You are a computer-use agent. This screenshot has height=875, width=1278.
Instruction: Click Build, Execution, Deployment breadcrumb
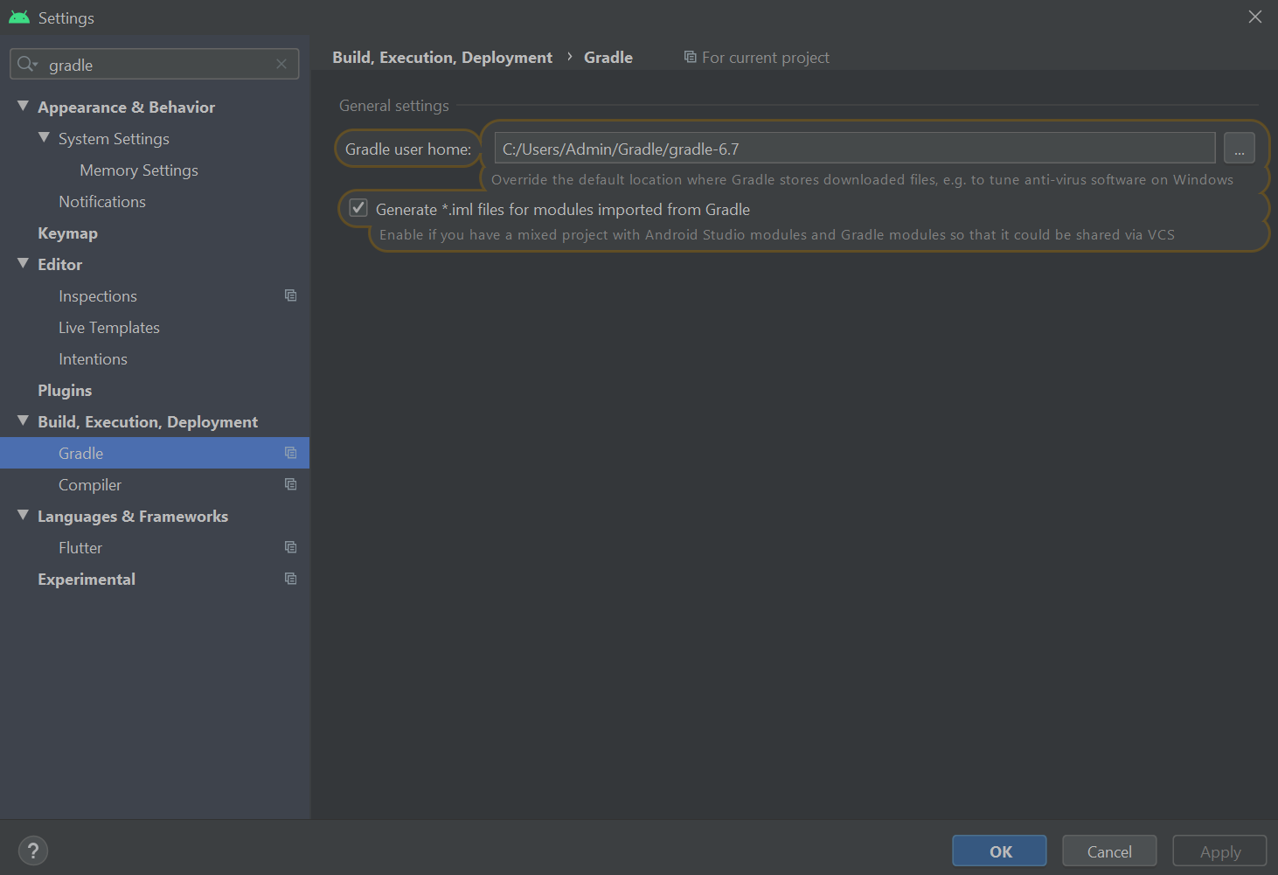(442, 58)
